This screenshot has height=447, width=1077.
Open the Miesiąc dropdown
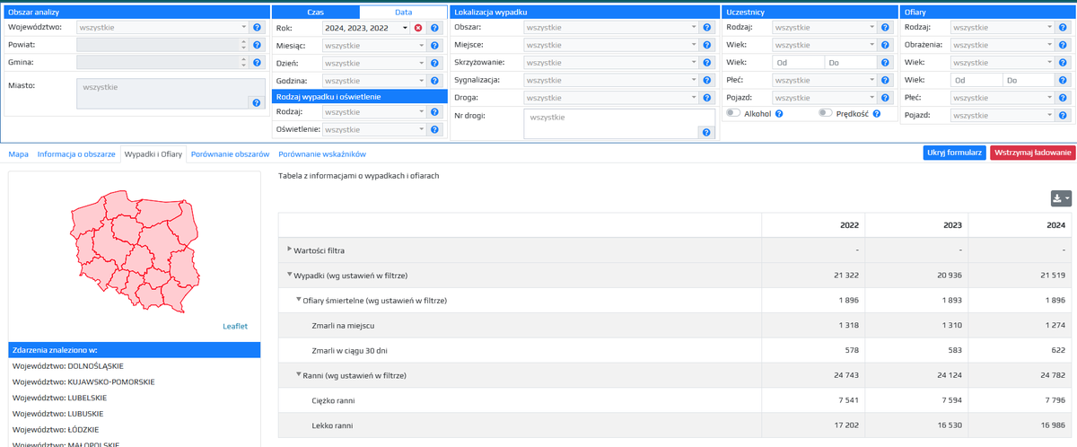pyautogui.click(x=374, y=46)
